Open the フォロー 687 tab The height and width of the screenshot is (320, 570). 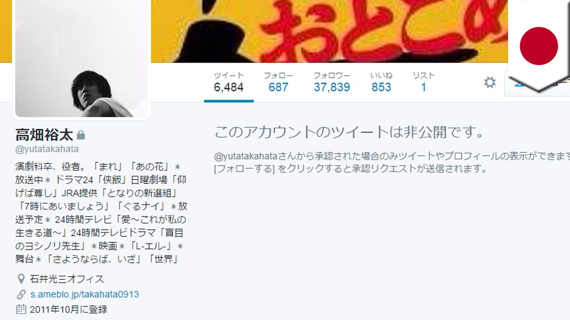pyautogui.click(x=278, y=83)
